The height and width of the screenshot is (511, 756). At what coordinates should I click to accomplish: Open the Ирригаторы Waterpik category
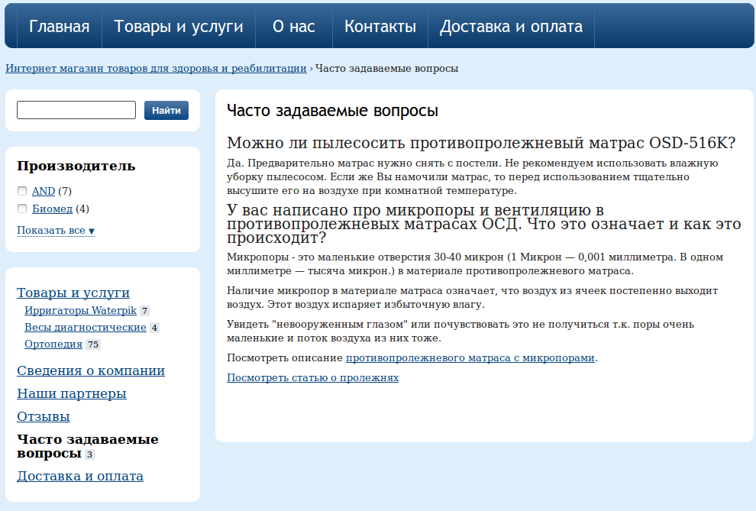[x=80, y=310]
